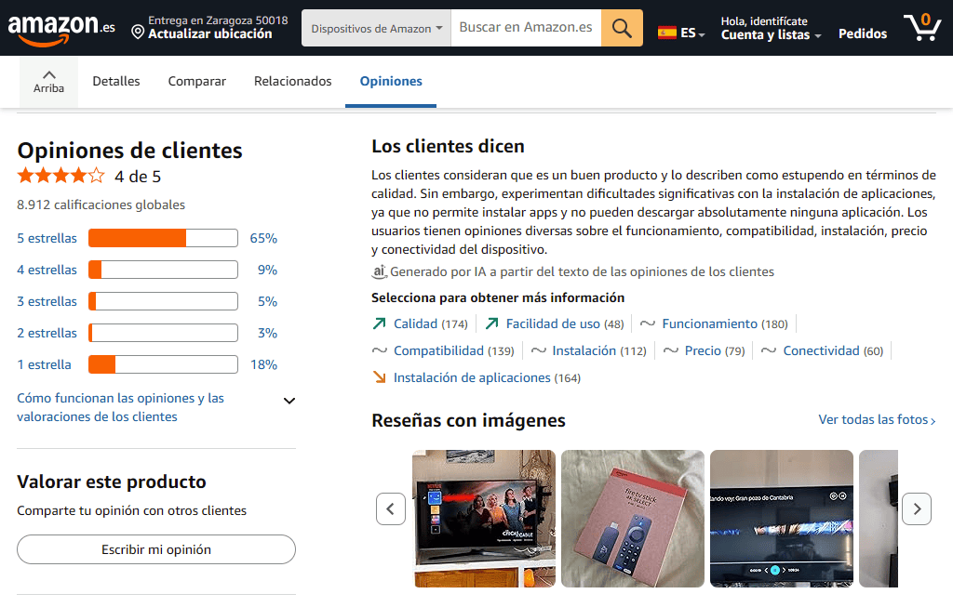
Task: Click the 65% percentage link
Action: [263, 238]
